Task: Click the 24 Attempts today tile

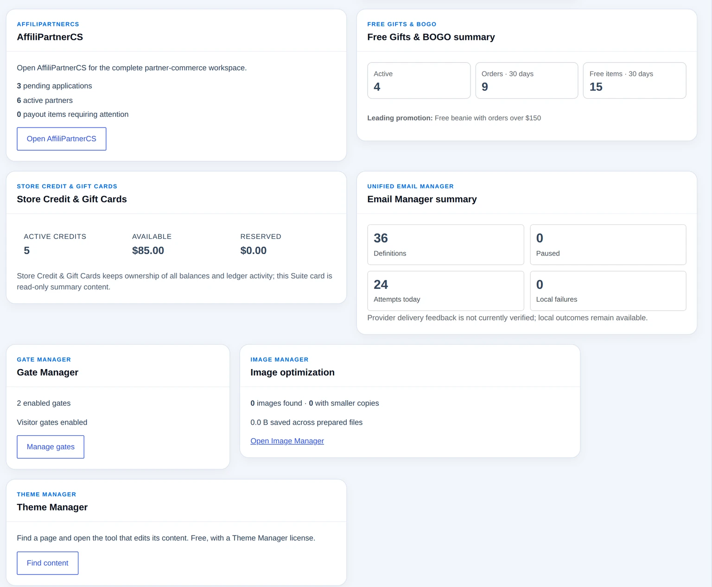Action: pyautogui.click(x=445, y=291)
